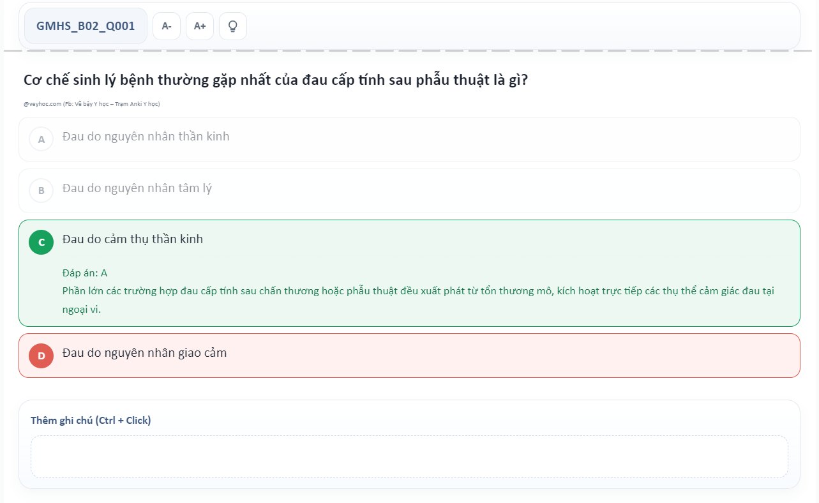Click the 'Đáp án: A' answer line

85,273
